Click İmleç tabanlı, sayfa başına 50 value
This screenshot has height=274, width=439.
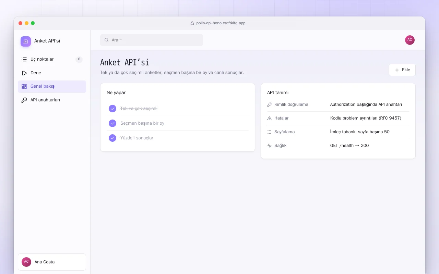tap(360, 132)
